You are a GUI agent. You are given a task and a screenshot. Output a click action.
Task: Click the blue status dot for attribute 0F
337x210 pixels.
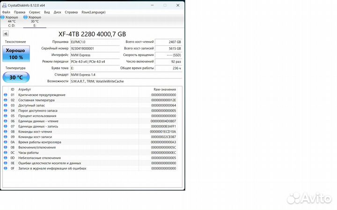pyautogui.click(x=6, y=168)
